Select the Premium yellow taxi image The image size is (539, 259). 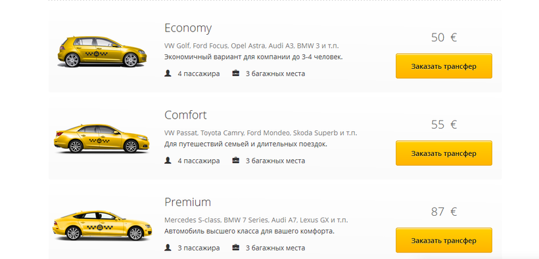tap(102, 226)
